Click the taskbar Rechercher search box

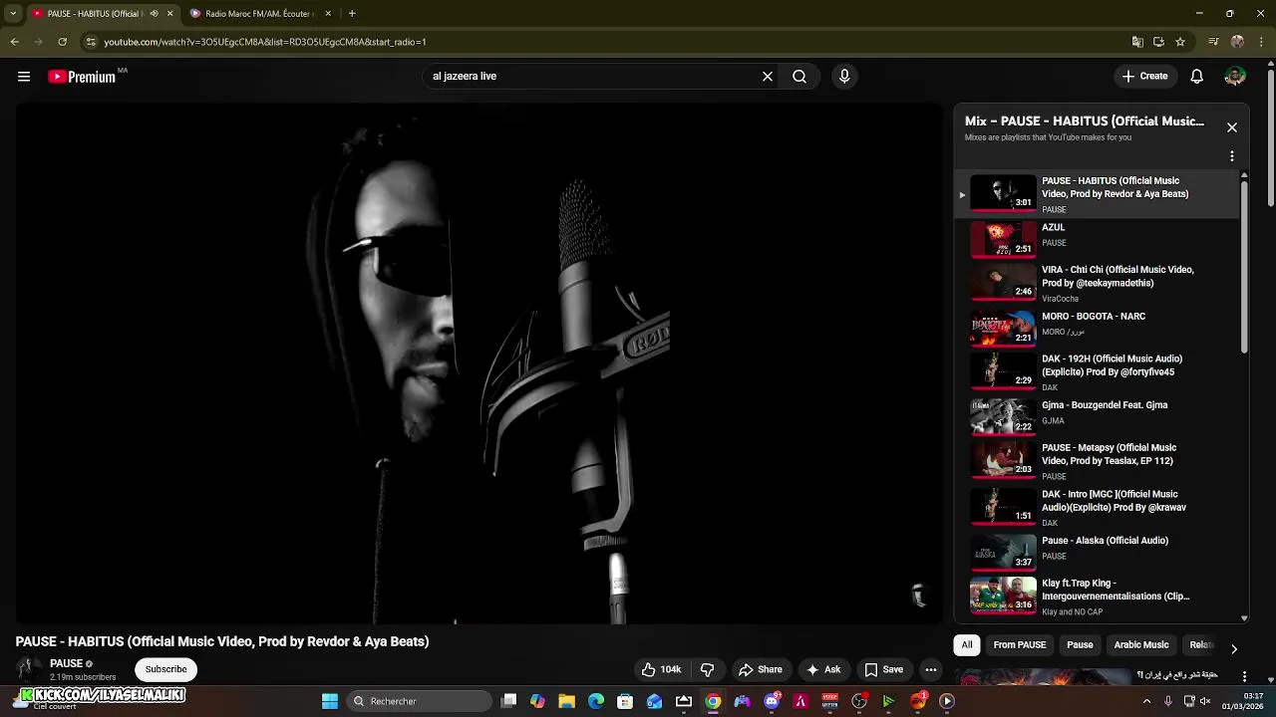[x=420, y=701]
